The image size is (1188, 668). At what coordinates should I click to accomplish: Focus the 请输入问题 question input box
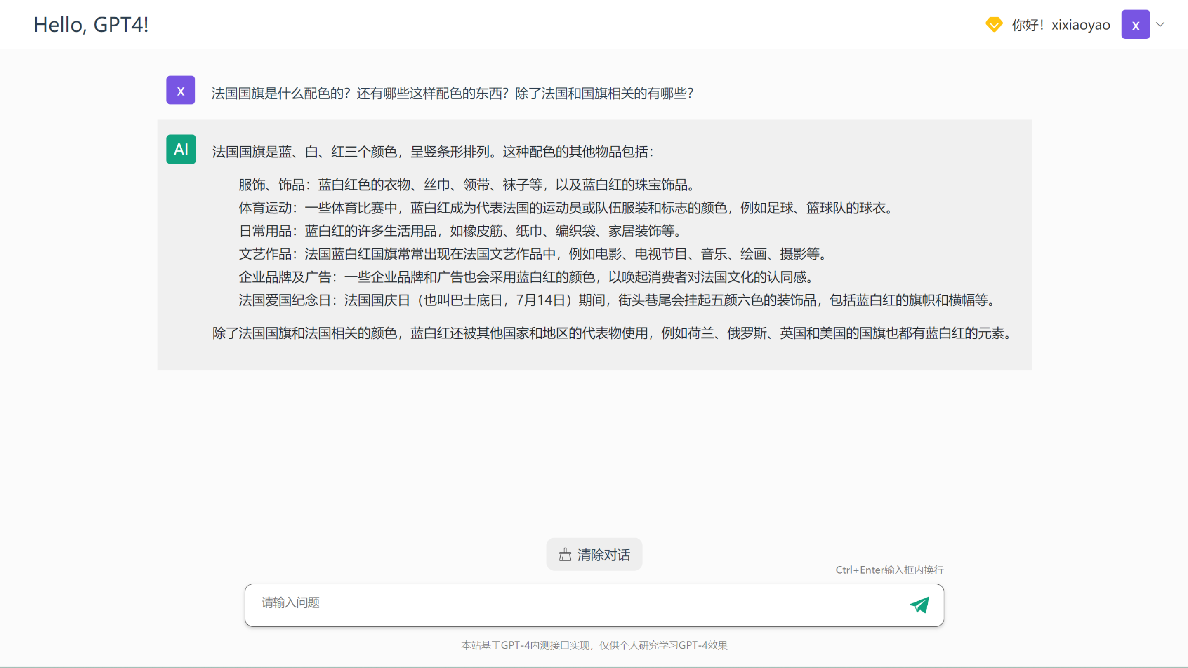[594, 605]
